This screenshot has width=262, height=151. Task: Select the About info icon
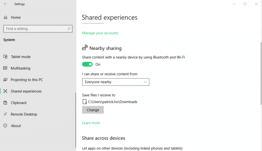5,126
